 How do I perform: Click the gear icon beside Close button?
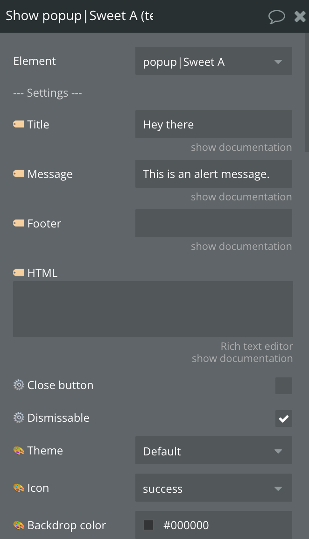[x=19, y=385]
